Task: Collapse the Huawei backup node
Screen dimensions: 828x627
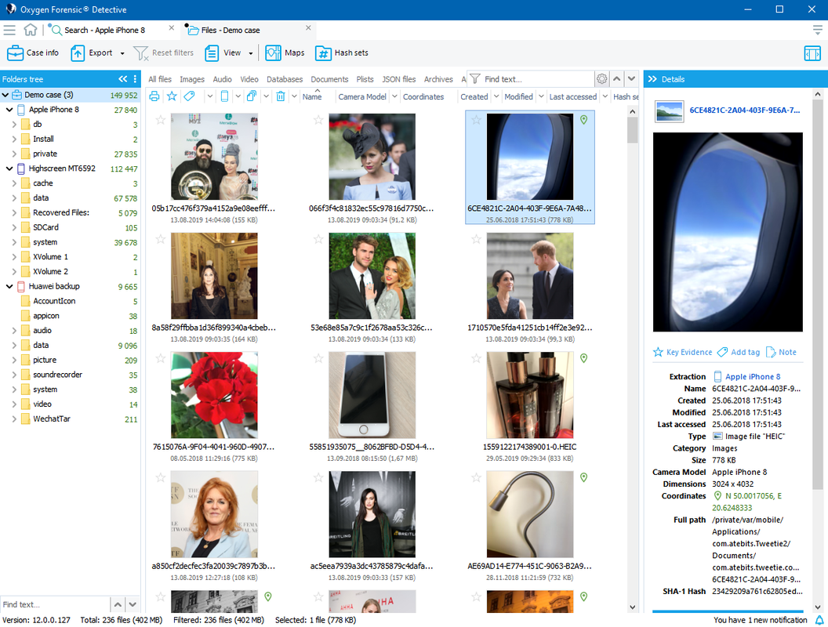Action: click(x=9, y=287)
